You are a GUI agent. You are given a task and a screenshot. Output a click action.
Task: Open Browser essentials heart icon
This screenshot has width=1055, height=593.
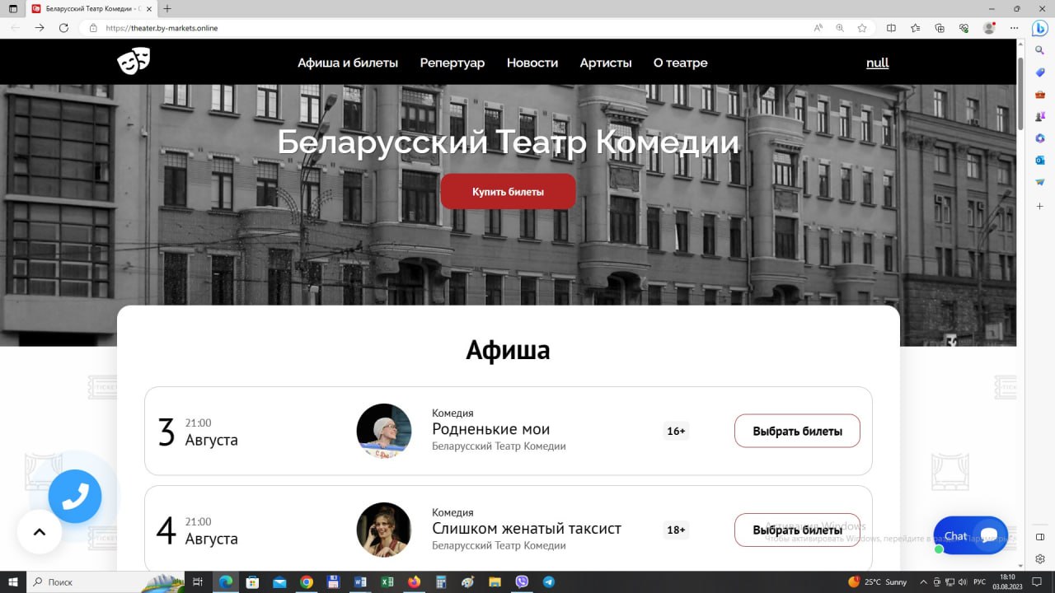click(x=964, y=28)
